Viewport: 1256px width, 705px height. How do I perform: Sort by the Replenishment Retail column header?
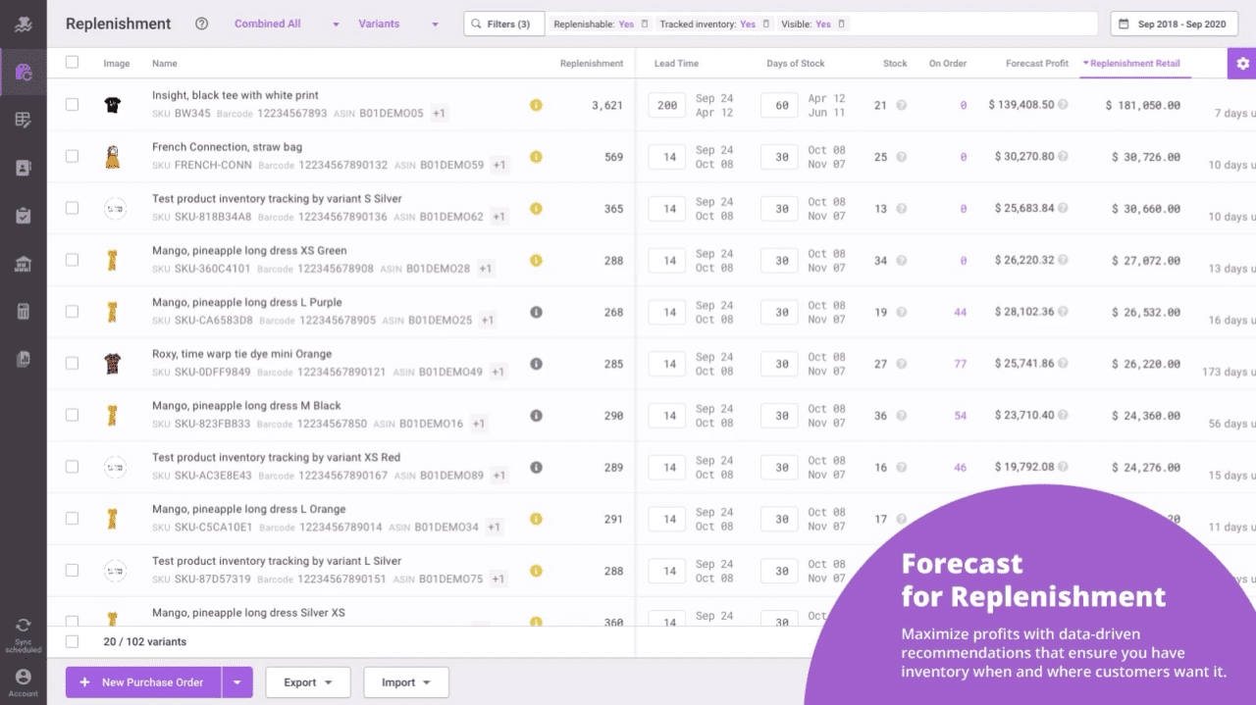[x=1133, y=63]
